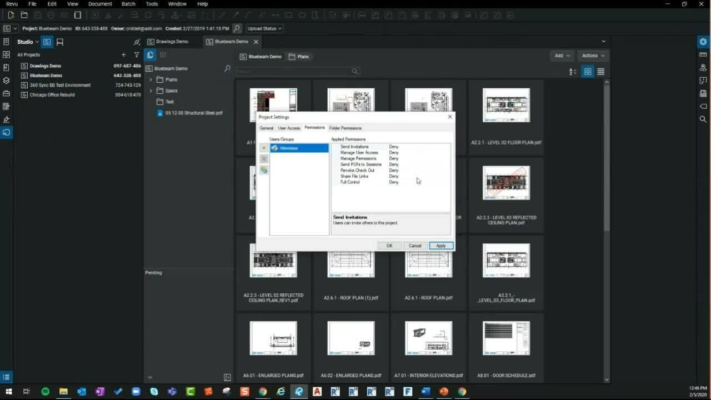This screenshot has height=400, width=711.
Task: Open the Add dropdown button
Action: [562, 56]
